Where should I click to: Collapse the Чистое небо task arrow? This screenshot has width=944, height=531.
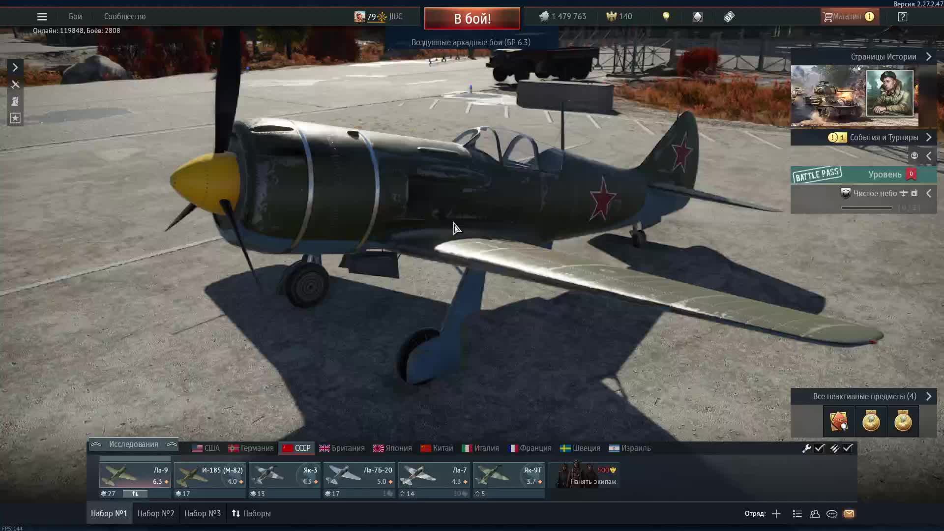(x=929, y=194)
